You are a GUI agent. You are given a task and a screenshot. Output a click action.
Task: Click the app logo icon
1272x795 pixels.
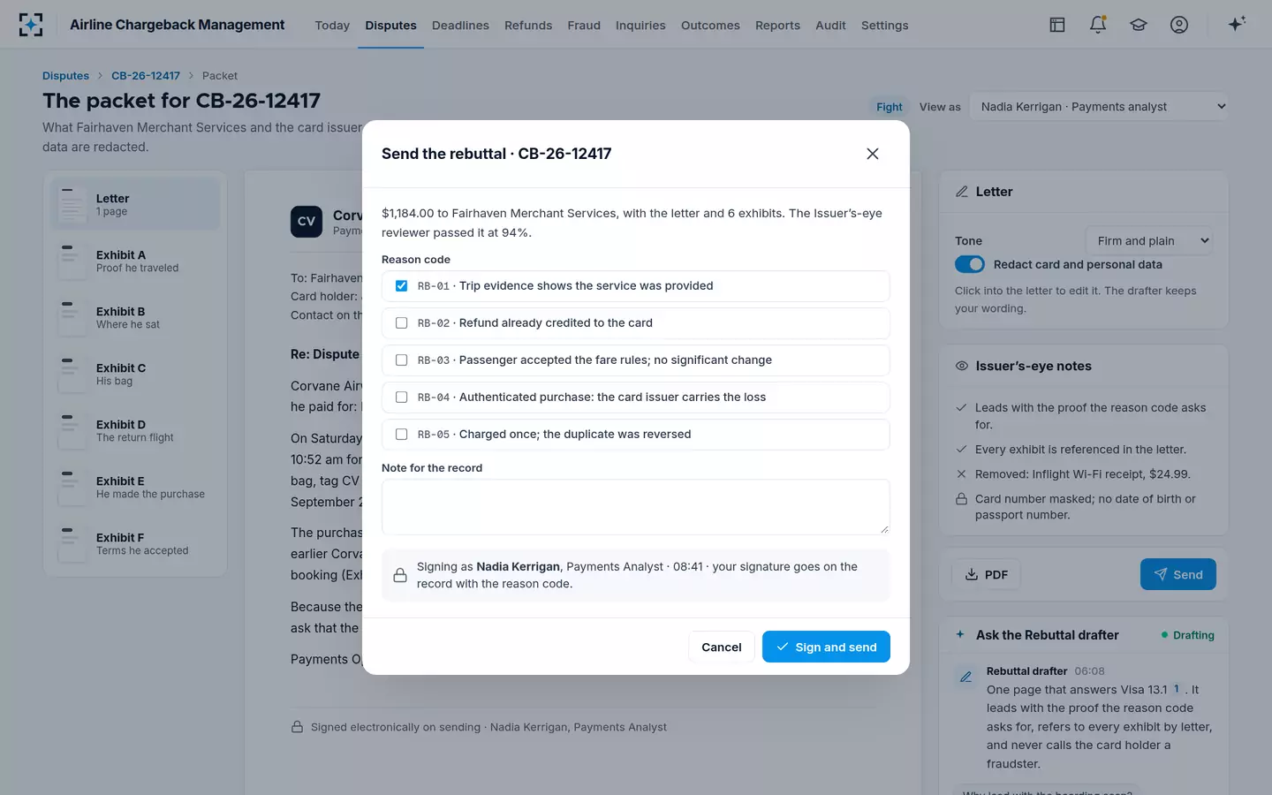[x=31, y=25]
